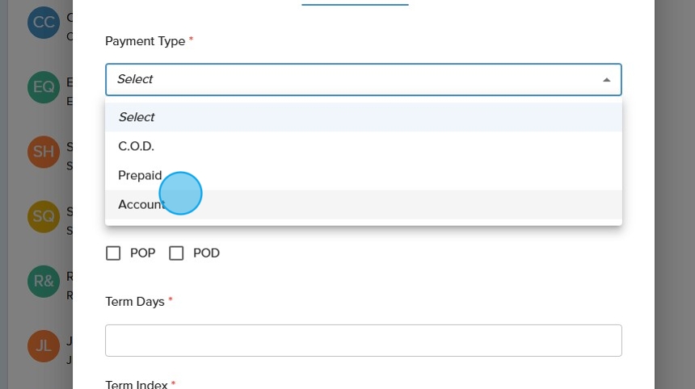Click the R& contact avatar
The width and height of the screenshot is (695, 389).
(x=44, y=281)
